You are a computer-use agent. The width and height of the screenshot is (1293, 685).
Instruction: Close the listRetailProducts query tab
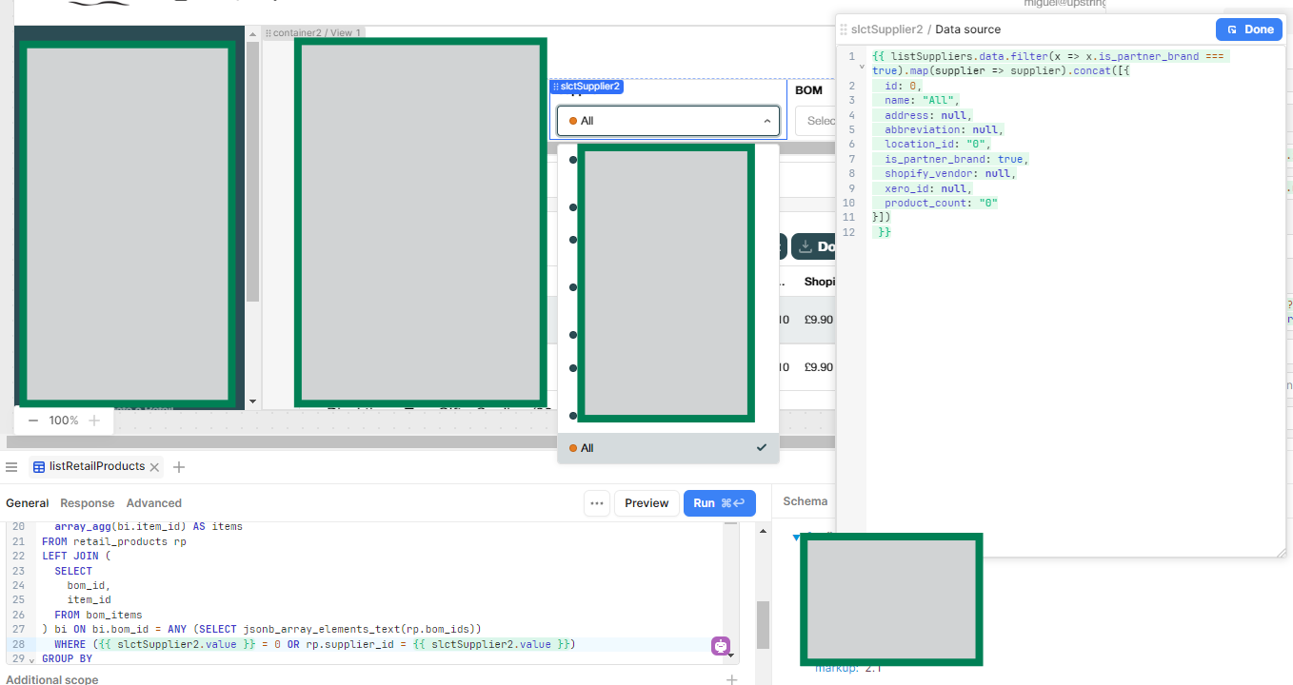pos(154,467)
